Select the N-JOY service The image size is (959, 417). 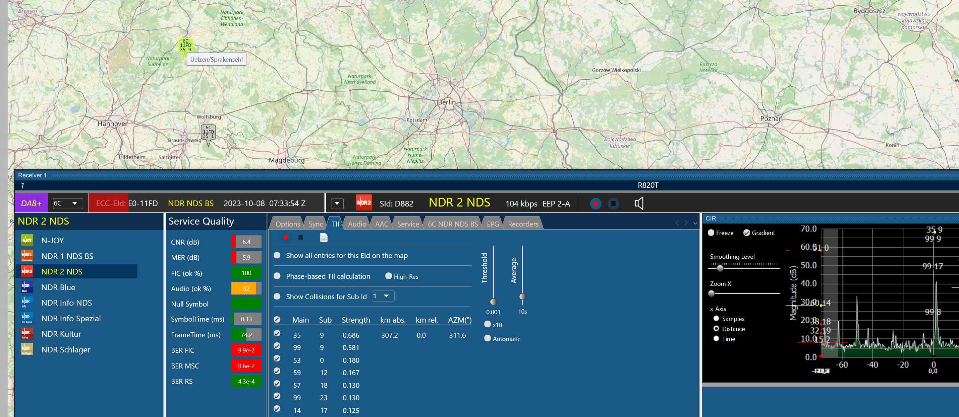tap(53, 241)
